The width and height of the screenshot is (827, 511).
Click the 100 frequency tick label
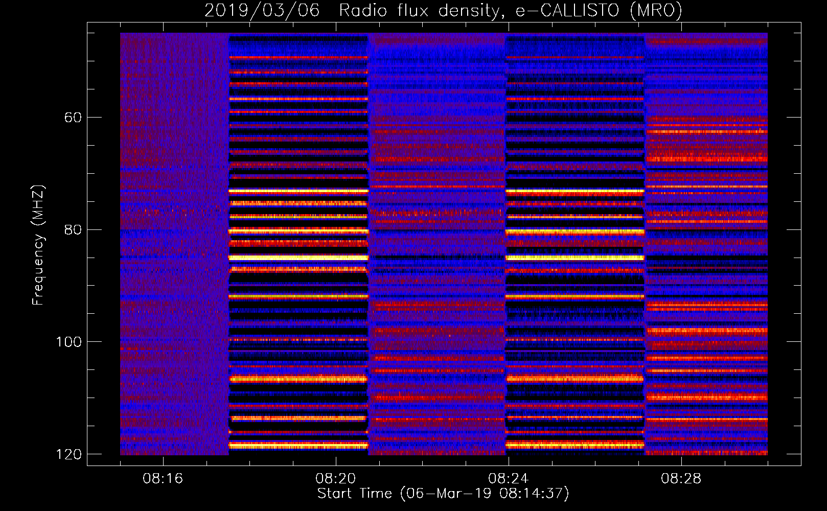pos(69,342)
